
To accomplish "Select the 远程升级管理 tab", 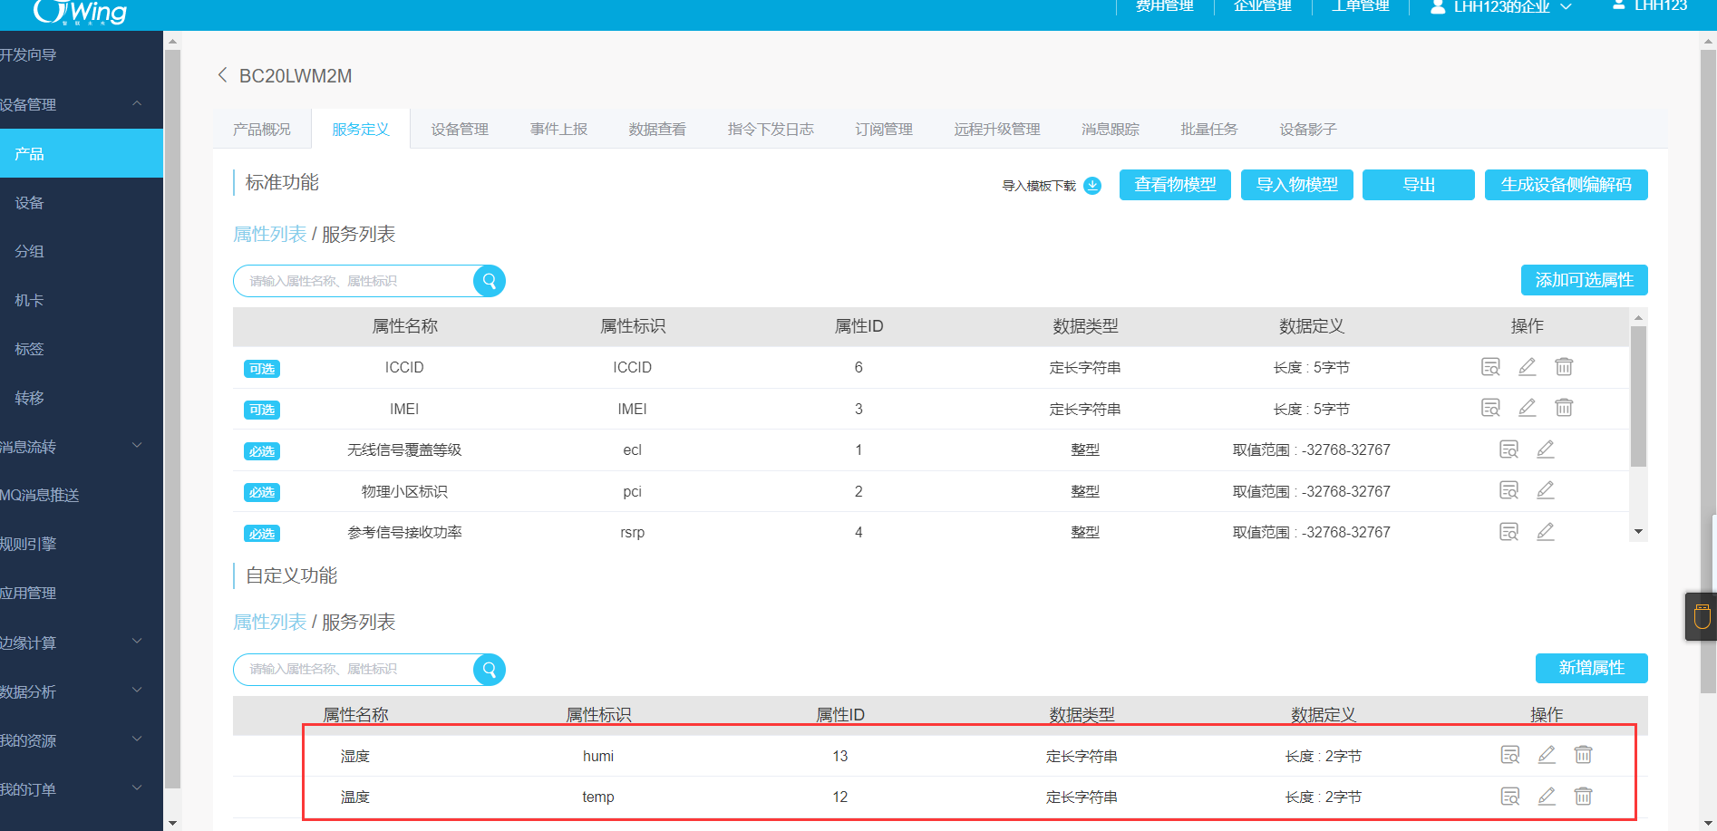I will pyautogui.click(x=997, y=130).
